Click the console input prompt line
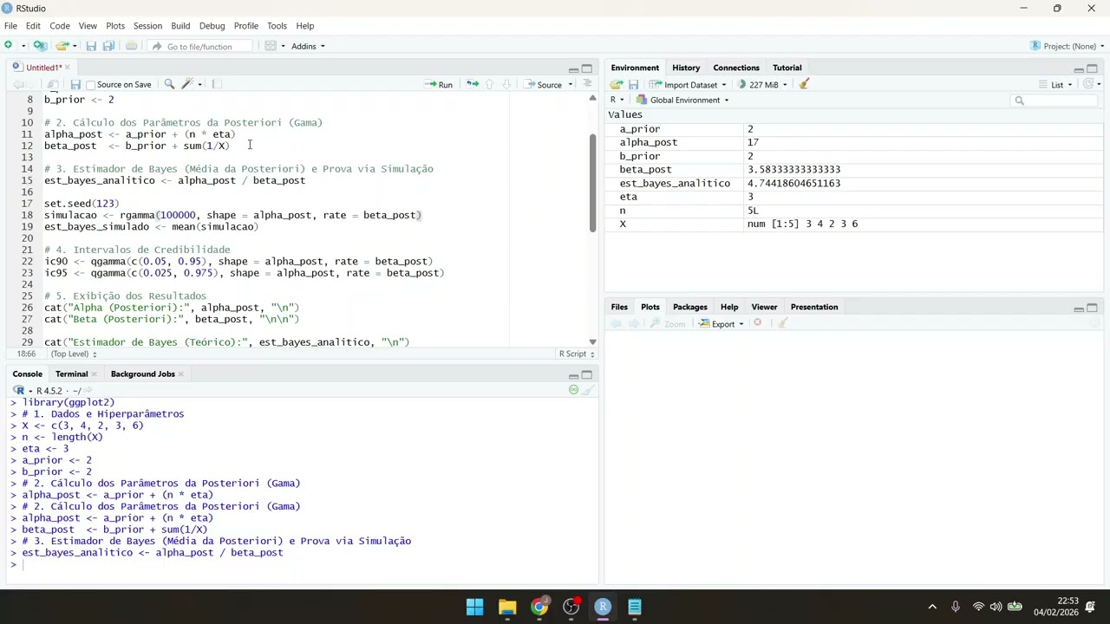Screen dimensions: 1110x624 click(x=304, y=564)
